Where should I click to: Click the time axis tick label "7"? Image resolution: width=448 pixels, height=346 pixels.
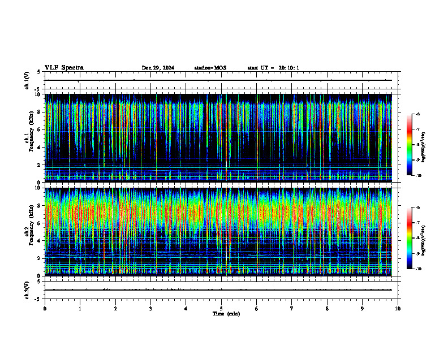tap(292, 309)
